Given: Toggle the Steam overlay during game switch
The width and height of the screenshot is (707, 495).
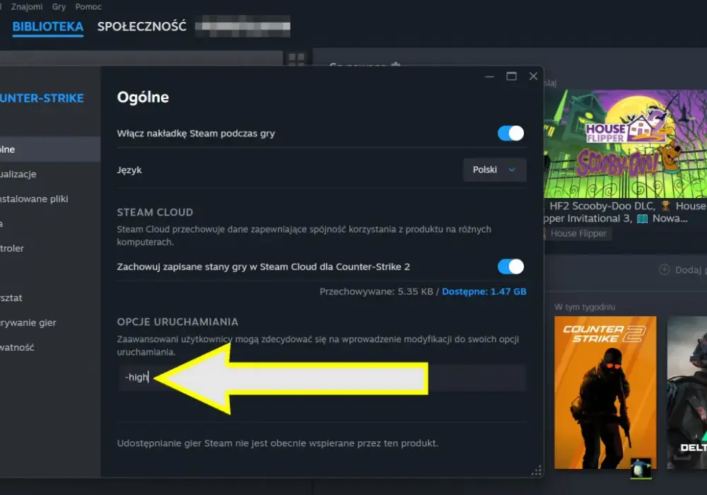Looking at the screenshot, I should click(x=510, y=134).
